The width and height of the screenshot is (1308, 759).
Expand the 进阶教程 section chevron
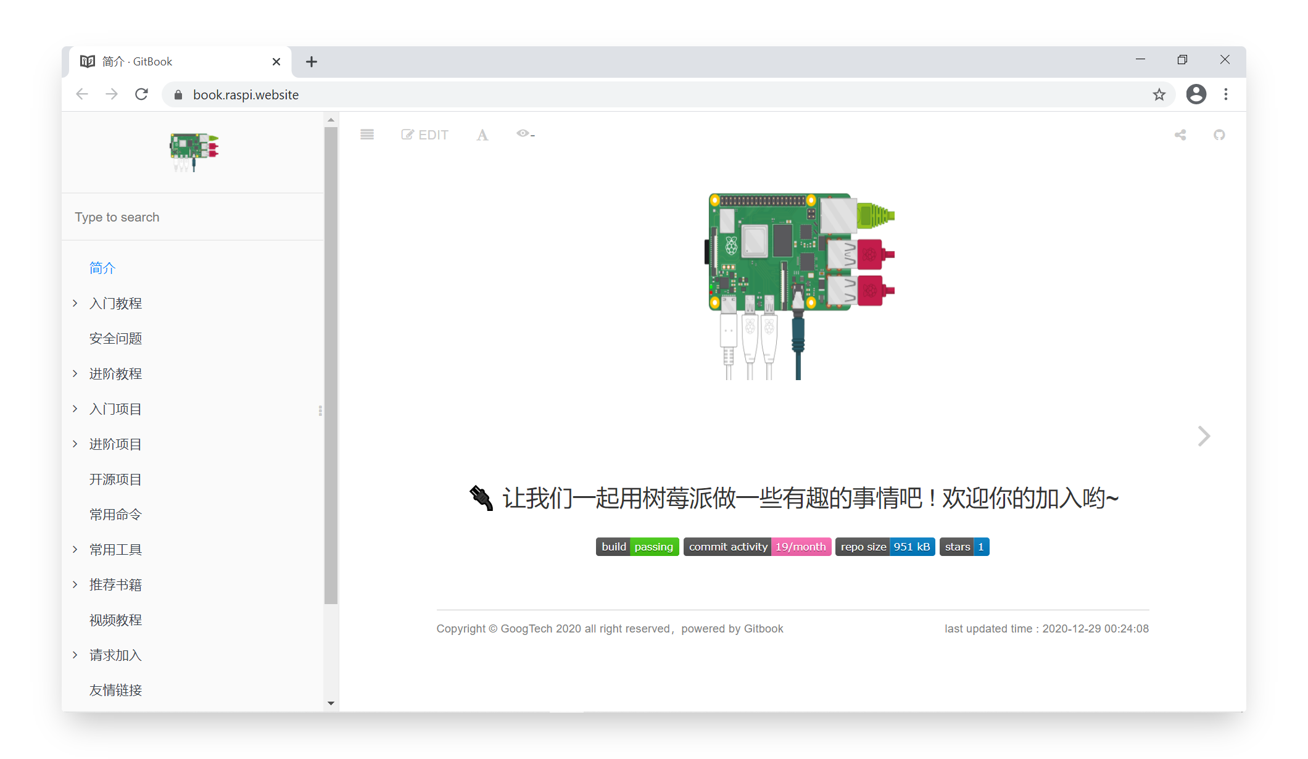coord(75,373)
